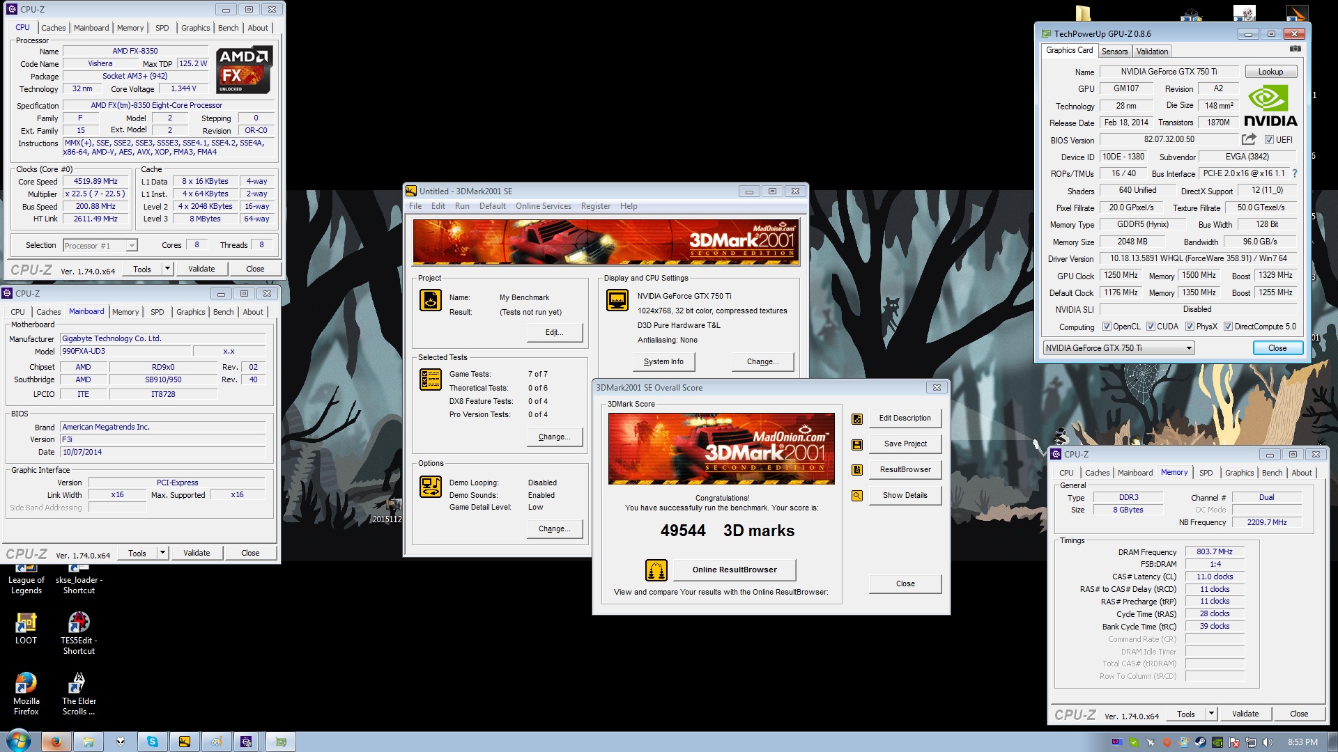Click the System Info button
This screenshot has width=1338, height=752.
point(663,361)
